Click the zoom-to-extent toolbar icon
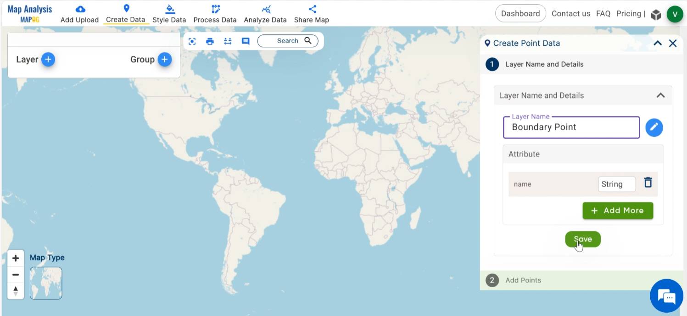Viewport: 687px width, 316px height. (x=192, y=41)
